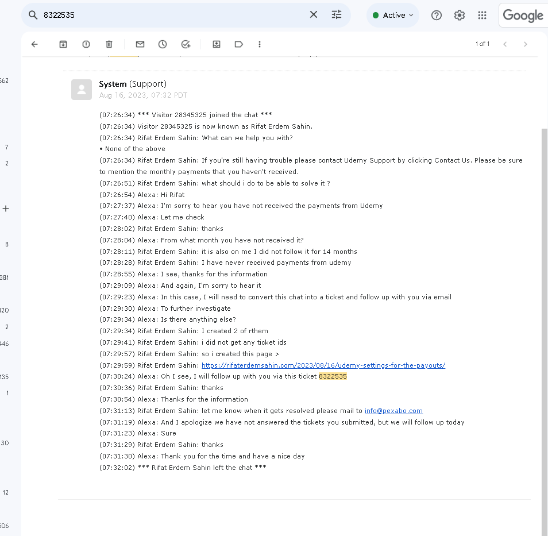The width and height of the screenshot is (548, 536).
Task: Snooze this conversation
Action: [163, 44]
